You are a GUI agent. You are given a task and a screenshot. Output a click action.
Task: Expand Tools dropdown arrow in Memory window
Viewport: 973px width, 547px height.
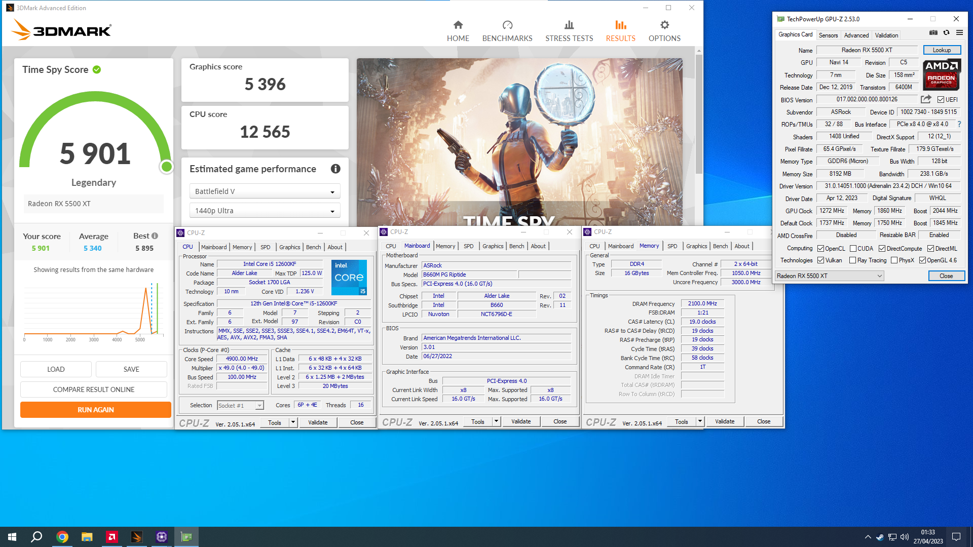(x=700, y=421)
